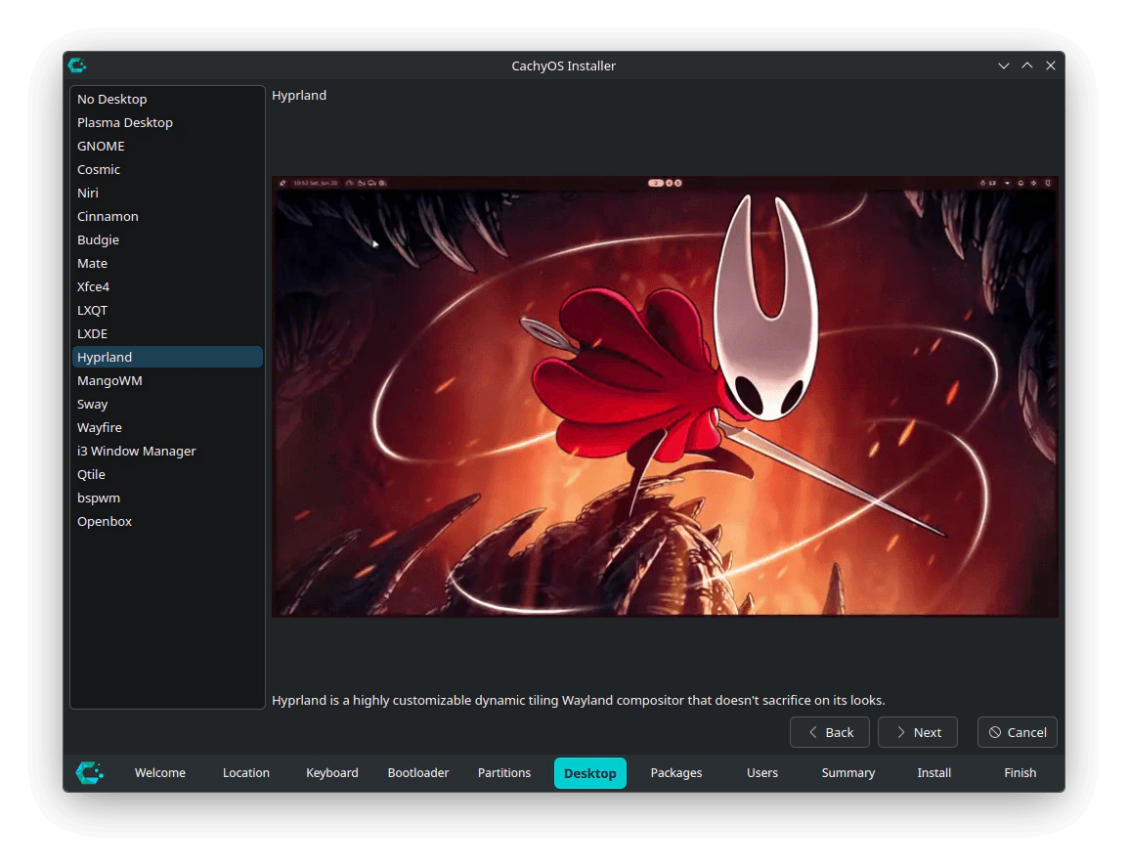
Task: Click the highlighted Hyprland list item
Action: point(167,358)
